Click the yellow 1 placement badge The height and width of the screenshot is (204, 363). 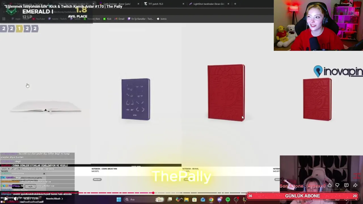(19, 29)
